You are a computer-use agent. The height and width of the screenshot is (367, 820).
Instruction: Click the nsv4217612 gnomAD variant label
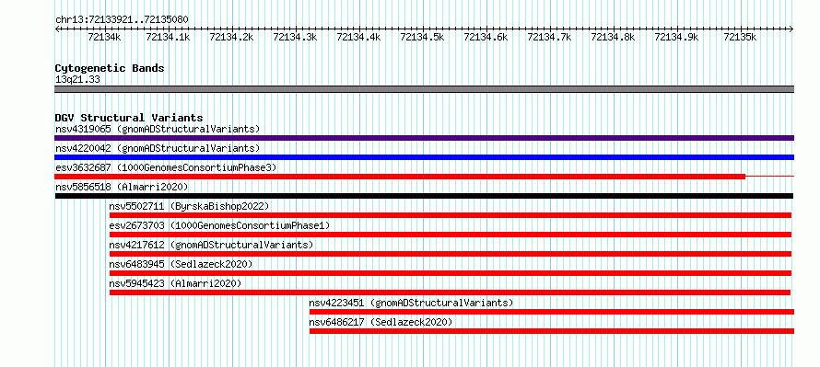pos(211,245)
